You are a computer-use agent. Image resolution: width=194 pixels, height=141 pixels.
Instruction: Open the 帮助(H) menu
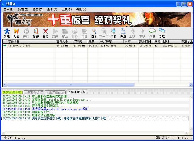pos(81,9)
